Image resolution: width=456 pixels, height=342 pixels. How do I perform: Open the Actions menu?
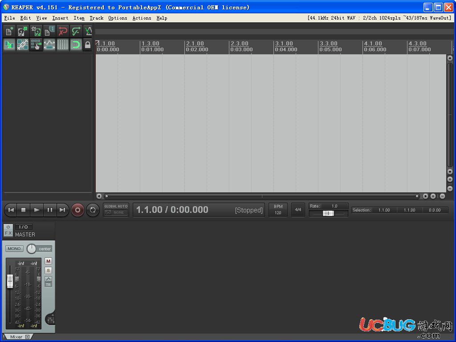142,18
